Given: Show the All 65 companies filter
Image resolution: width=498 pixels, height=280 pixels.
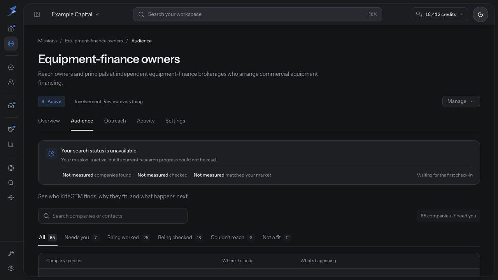Looking at the screenshot, I should pyautogui.click(x=48, y=238).
